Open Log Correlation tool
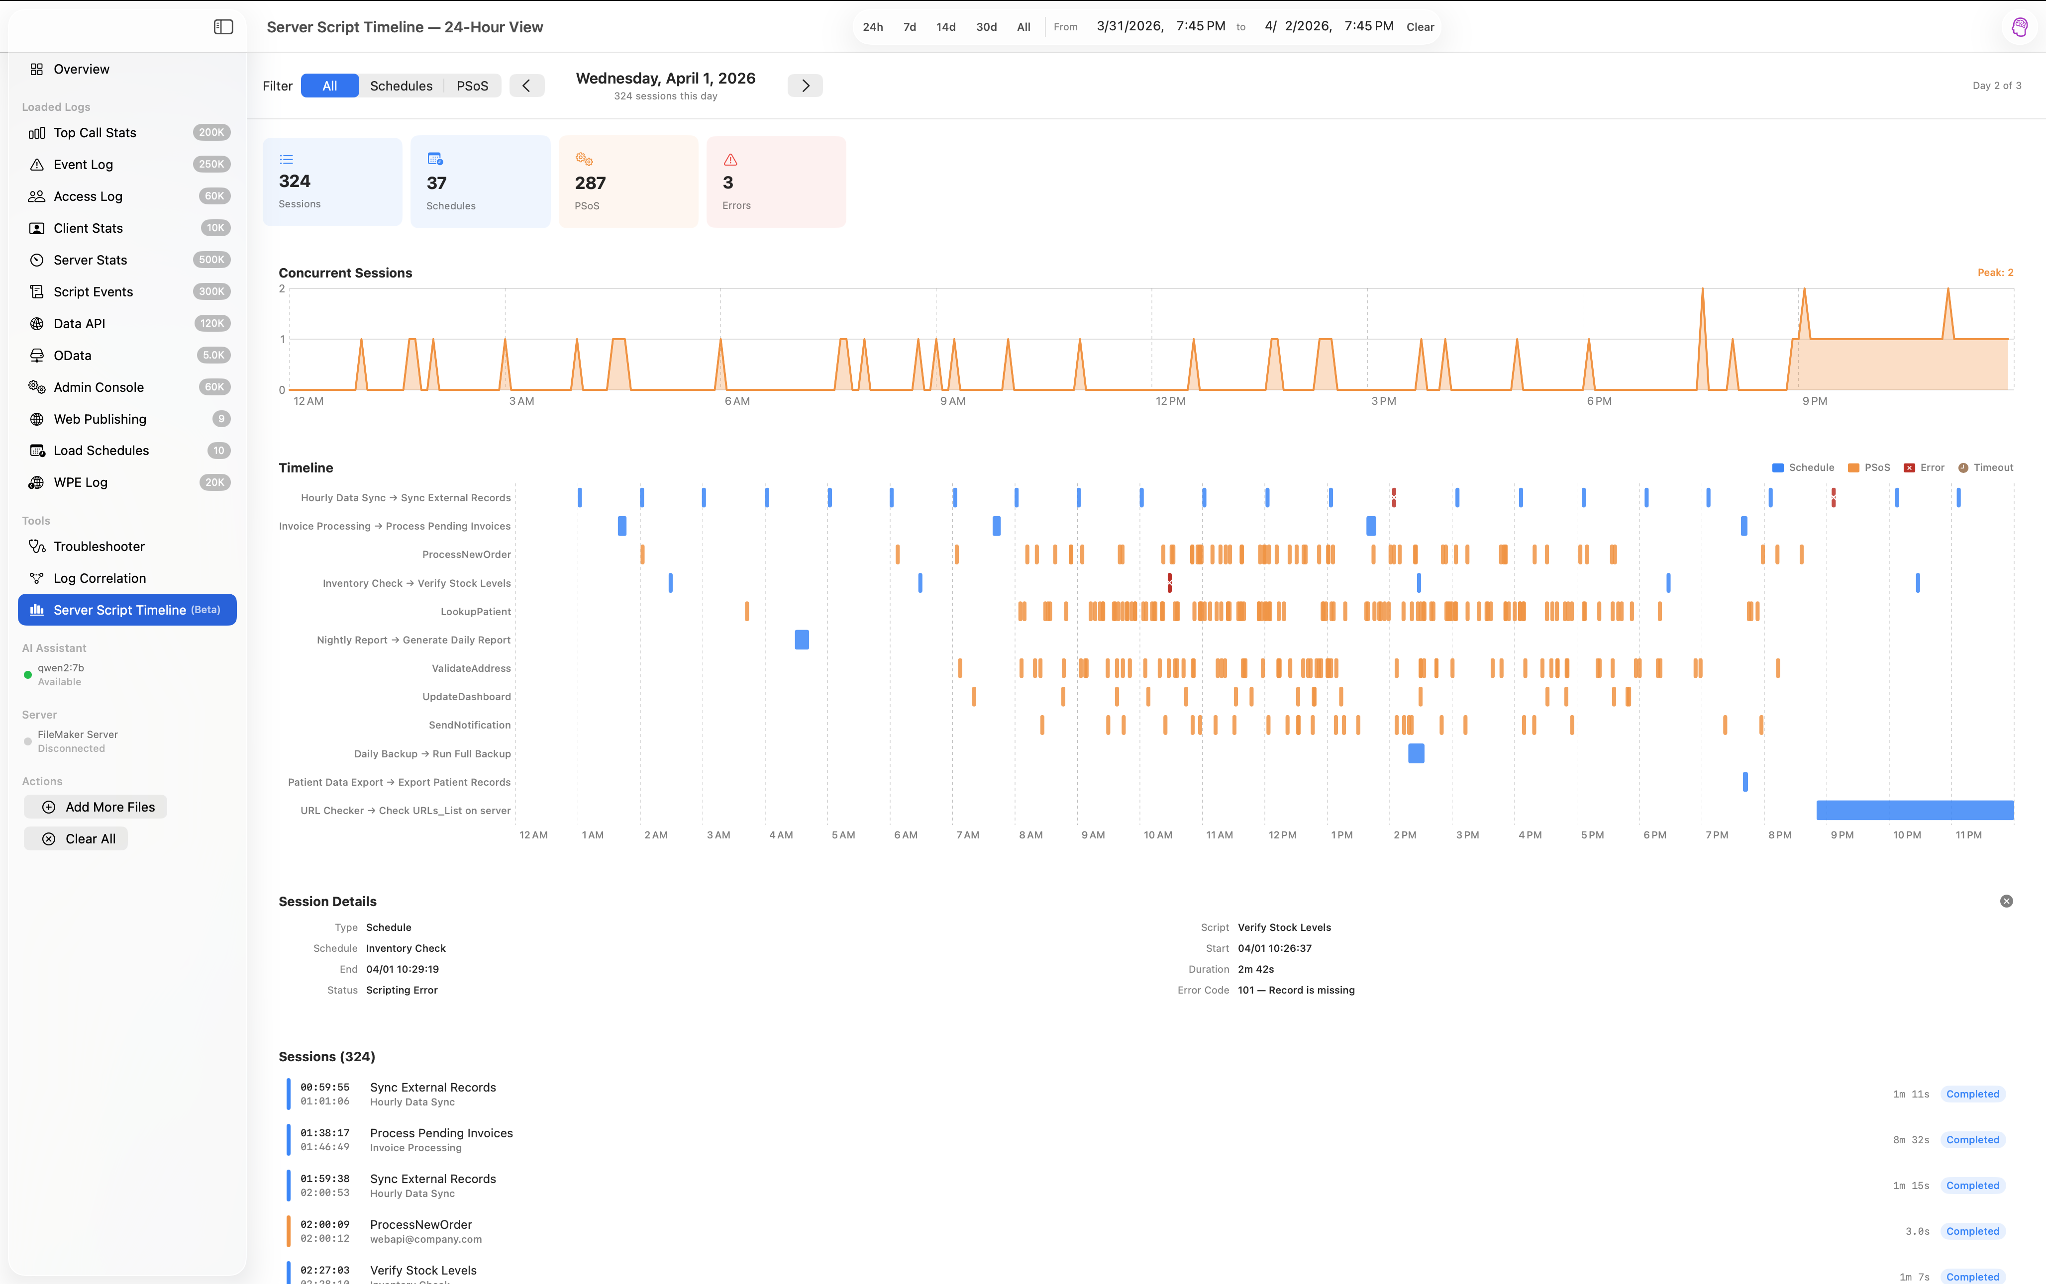 100,578
